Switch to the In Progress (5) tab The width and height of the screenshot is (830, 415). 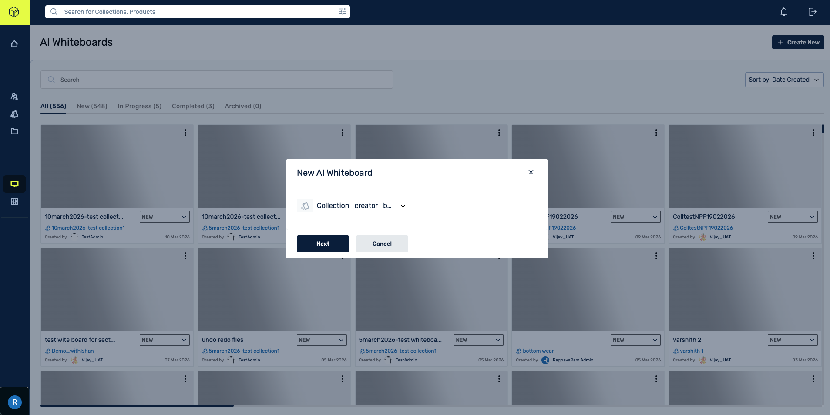coord(139,106)
